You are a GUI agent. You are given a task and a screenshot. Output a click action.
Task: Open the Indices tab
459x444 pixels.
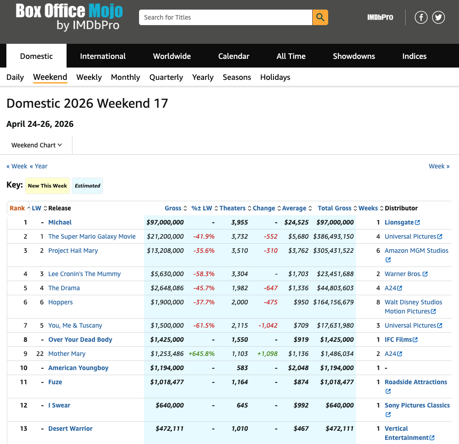414,56
